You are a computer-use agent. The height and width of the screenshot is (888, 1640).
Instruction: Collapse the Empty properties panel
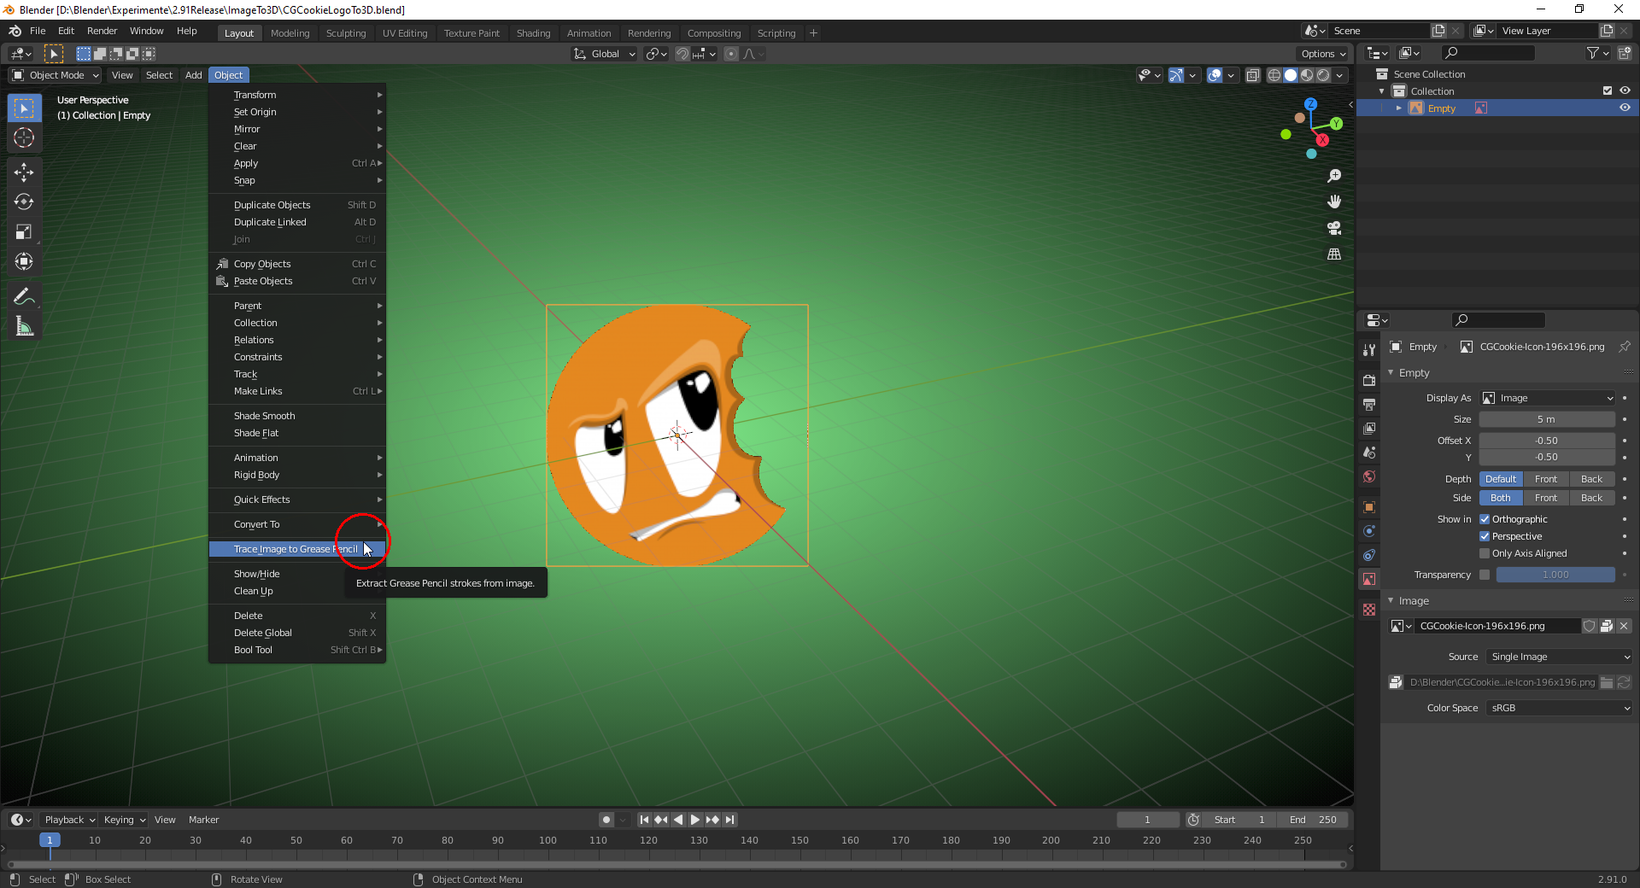[1391, 373]
